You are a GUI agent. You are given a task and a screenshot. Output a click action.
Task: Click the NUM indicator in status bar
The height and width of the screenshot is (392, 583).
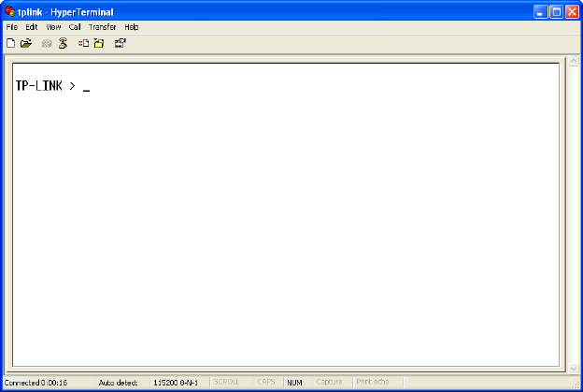click(x=295, y=383)
